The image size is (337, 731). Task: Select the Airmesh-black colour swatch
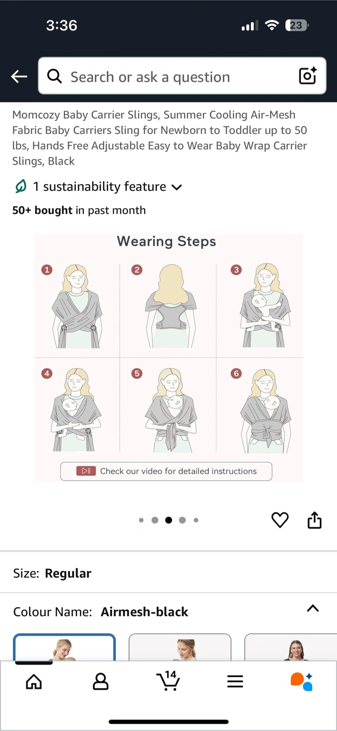[x=64, y=647]
